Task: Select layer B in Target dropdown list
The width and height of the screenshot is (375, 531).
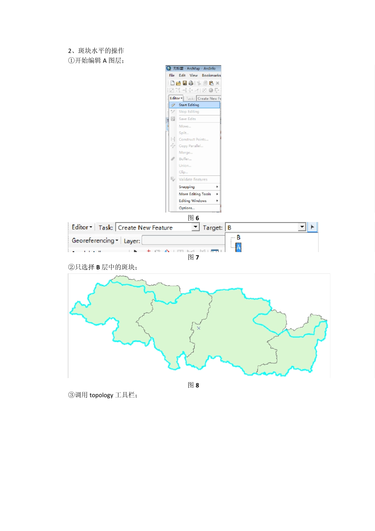Action: pos(238,237)
